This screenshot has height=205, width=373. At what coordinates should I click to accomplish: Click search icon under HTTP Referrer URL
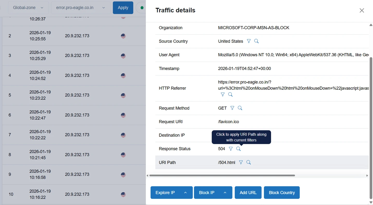pos(230,95)
